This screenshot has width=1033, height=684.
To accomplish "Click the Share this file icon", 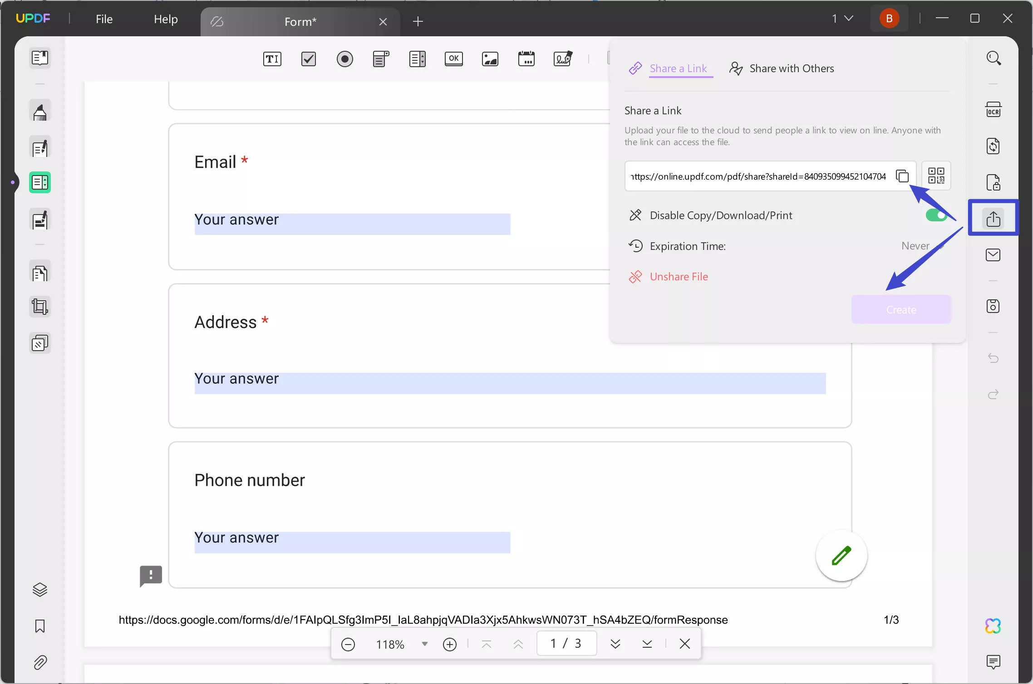I will point(994,218).
